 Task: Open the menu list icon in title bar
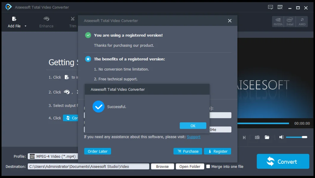280,7
